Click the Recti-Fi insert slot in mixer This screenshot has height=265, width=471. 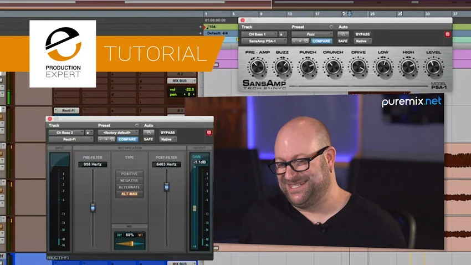point(66,110)
